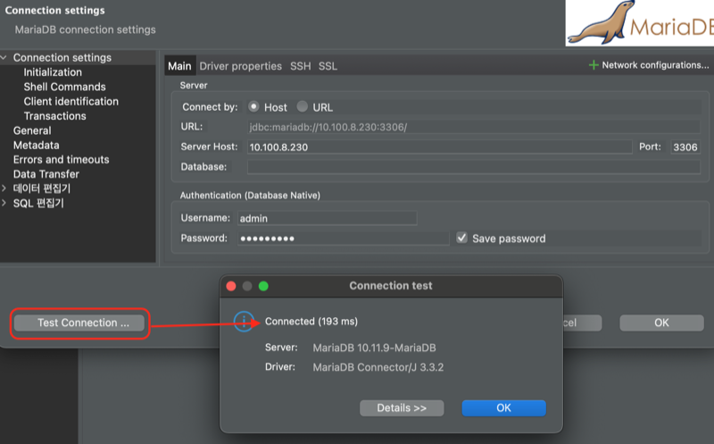Screen dimensions: 714x444
Task: Select the URL radio button
Action: 303,106
